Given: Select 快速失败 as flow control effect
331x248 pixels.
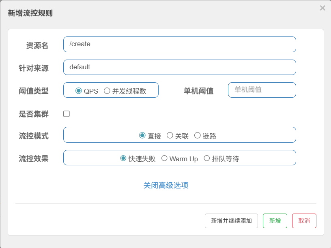Looking at the screenshot, I should (x=123, y=158).
